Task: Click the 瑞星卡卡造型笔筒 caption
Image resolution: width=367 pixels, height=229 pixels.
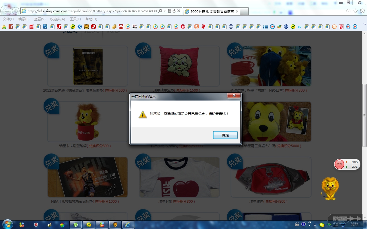Action: (73, 146)
